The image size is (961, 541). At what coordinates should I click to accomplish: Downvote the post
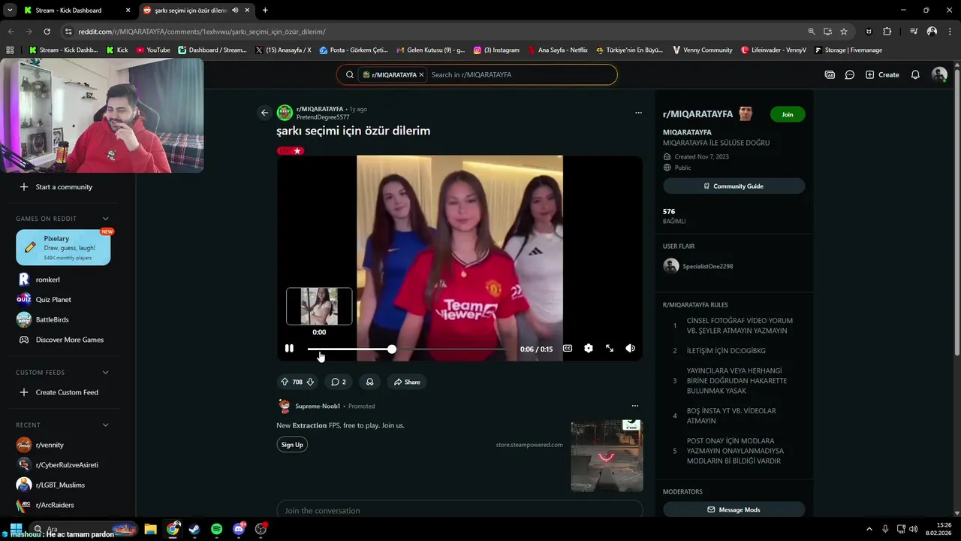tap(310, 382)
